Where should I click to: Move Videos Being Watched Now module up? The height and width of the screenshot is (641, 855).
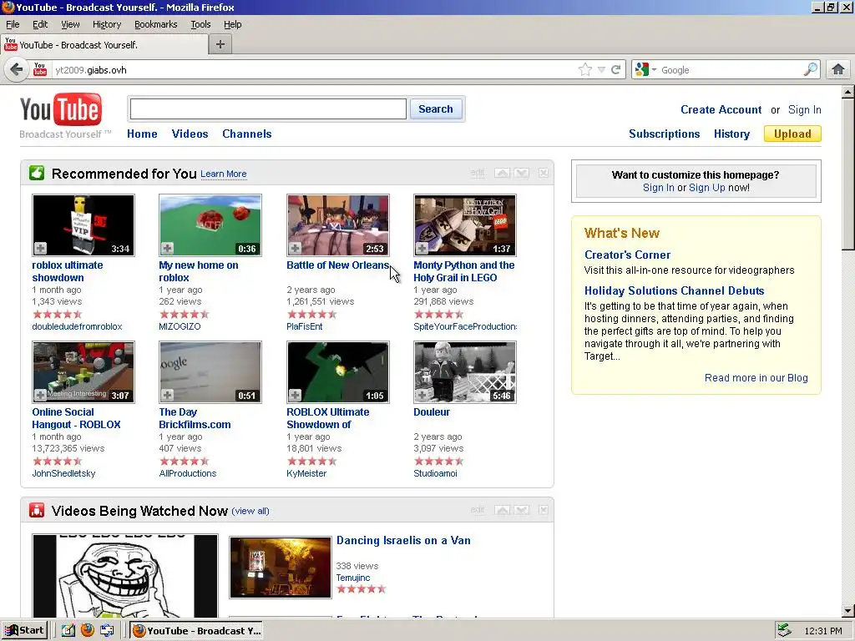pyautogui.click(x=502, y=510)
